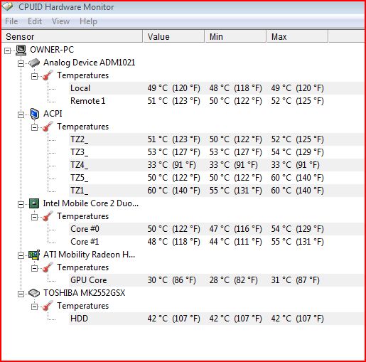Open the View menu
This screenshot has width=366, height=362.
(x=60, y=21)
